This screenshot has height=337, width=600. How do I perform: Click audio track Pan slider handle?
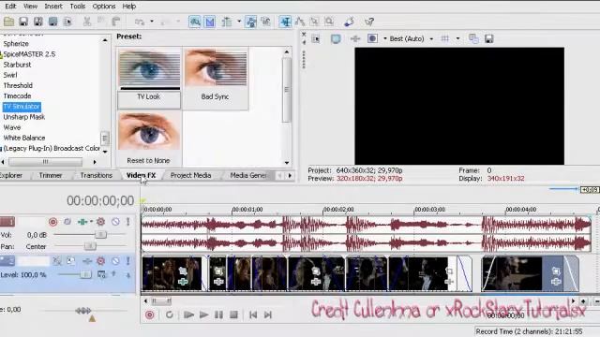pyautogui.click(x=90, y=246)
